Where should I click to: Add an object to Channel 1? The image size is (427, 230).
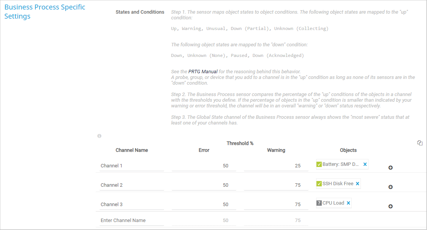pyautogui.click(x=391, y=168)
